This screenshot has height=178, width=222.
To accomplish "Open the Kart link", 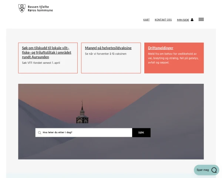I will click(x=147, y=20).
